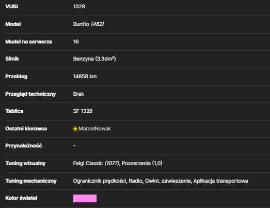Click the Radio mechanical tuning entry

(136, 181)
